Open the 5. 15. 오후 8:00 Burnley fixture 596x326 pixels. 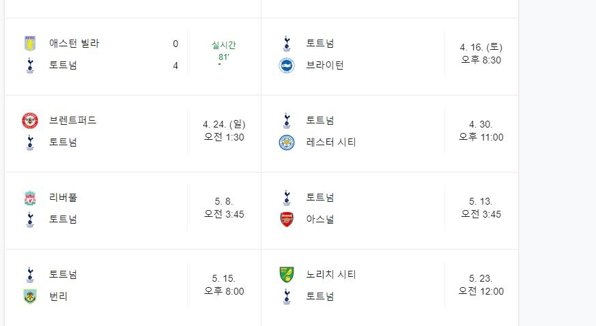(224, 284)
